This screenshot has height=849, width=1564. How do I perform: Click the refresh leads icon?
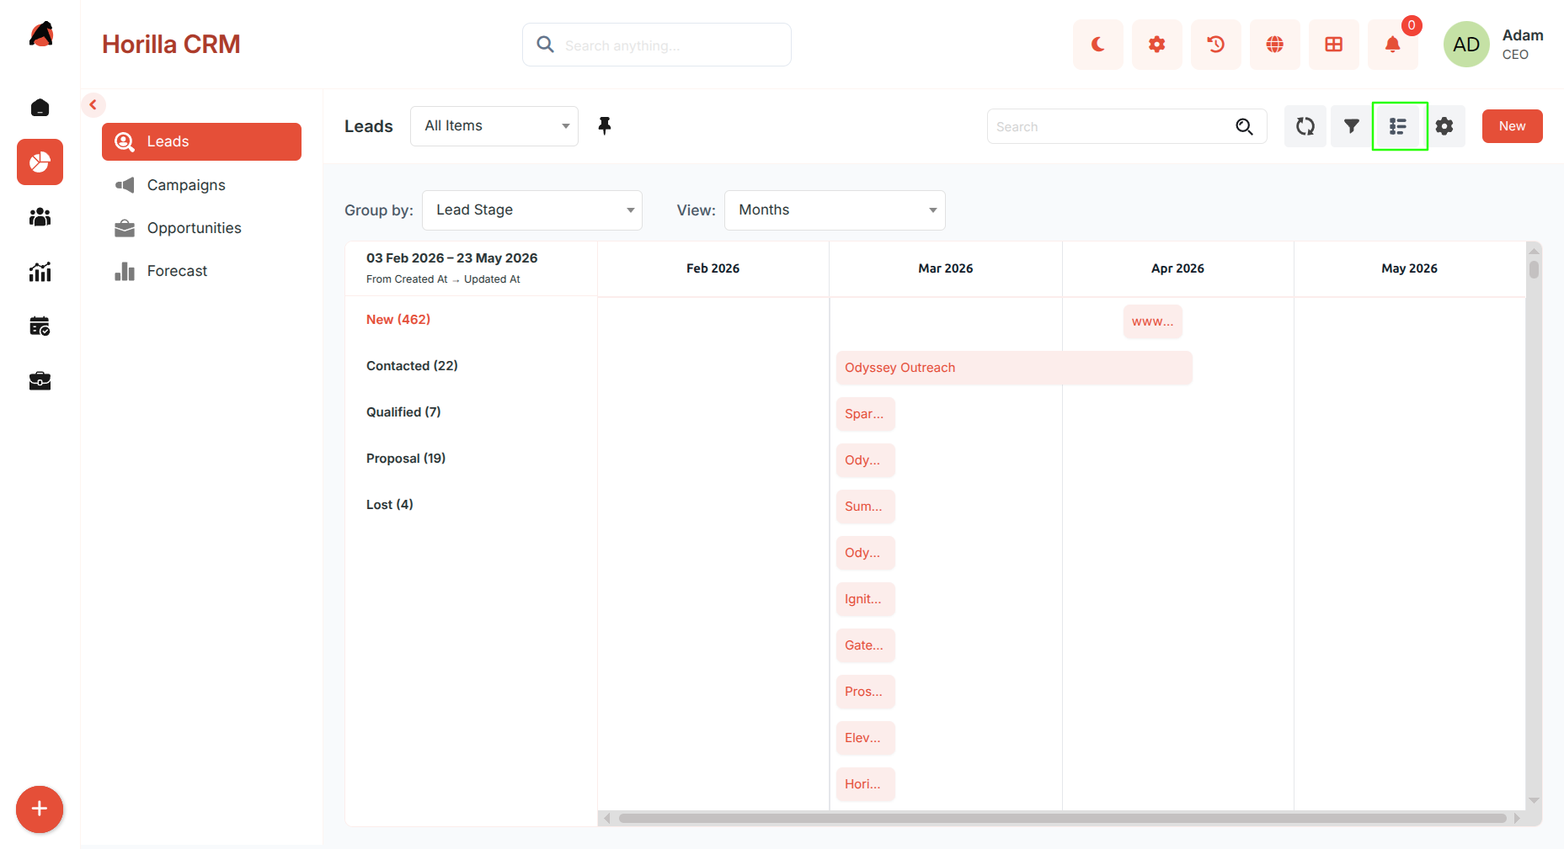point(1305,126)
